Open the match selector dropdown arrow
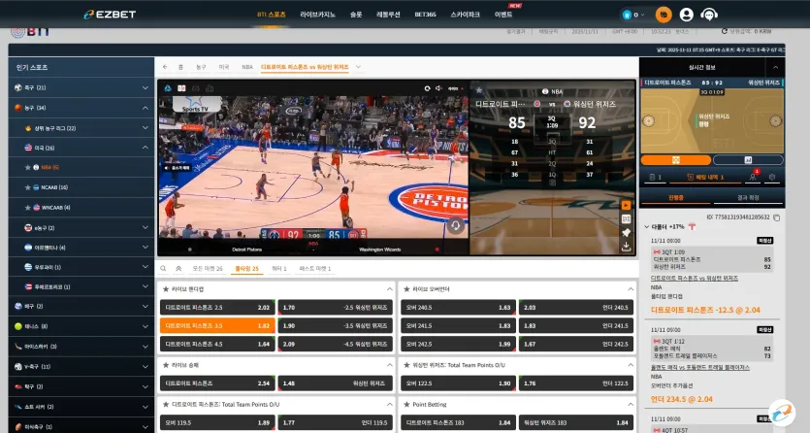The height and width of the screenshot is (433, 810). (358, 67)
